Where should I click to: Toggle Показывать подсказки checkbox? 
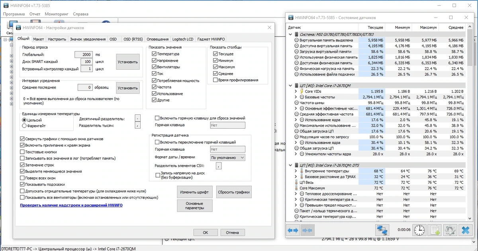pos(22,184)
